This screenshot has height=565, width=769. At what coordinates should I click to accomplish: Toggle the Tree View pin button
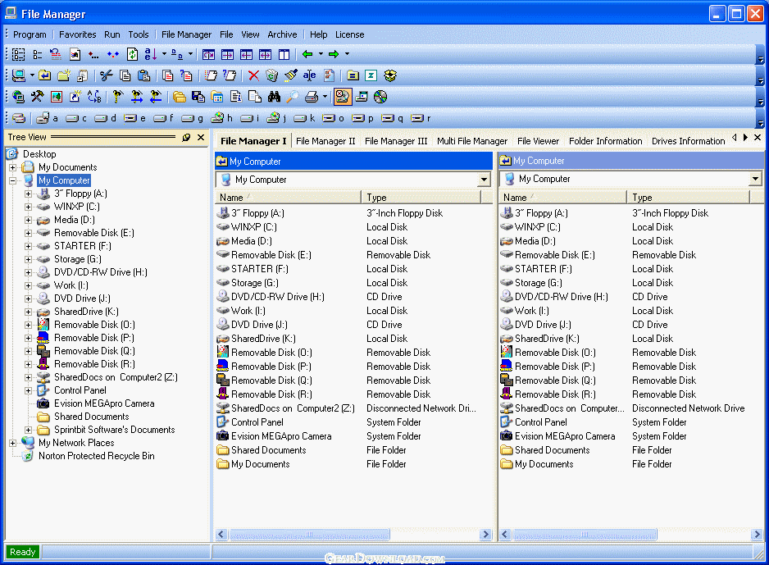click(x=186, y=137)
